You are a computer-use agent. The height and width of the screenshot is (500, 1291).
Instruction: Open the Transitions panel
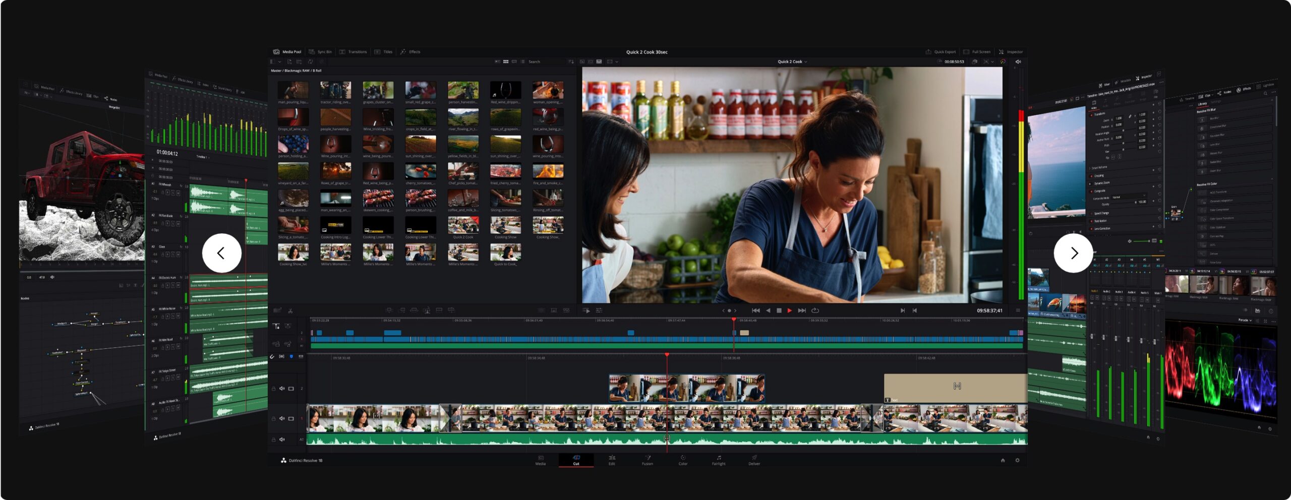357,51
